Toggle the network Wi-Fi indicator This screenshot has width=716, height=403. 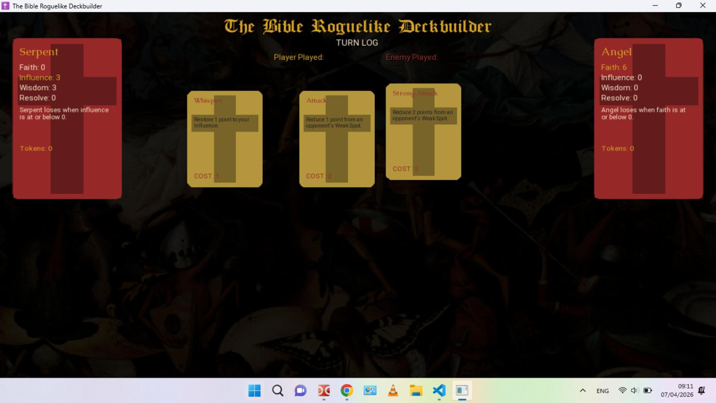click(623, 391)
